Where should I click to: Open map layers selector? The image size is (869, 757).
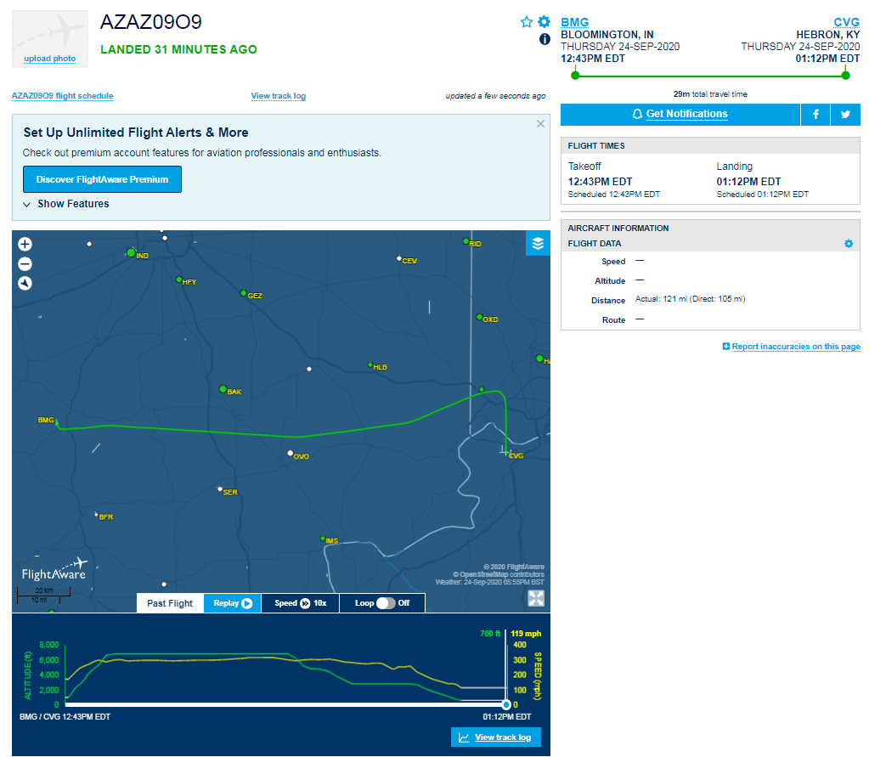pos(538,243)
